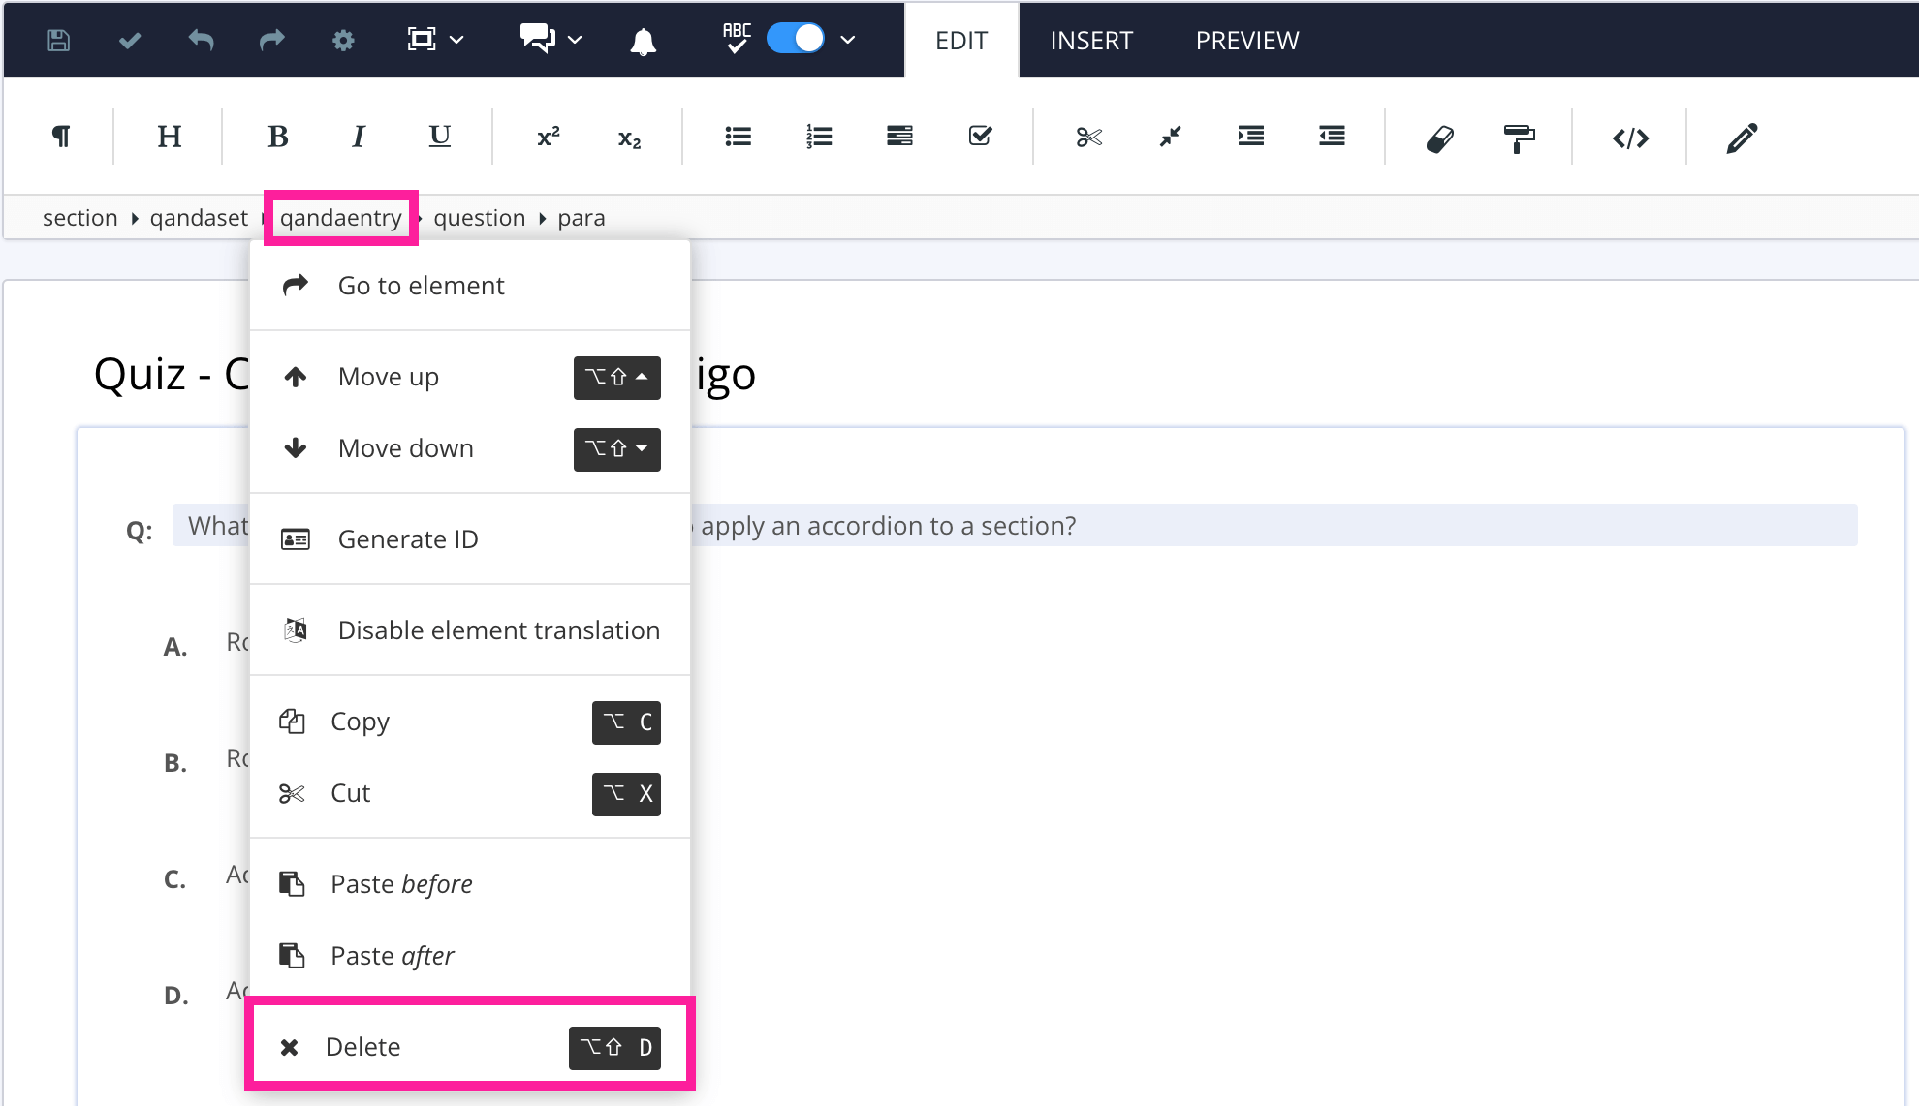Click answer option B label

175,762
